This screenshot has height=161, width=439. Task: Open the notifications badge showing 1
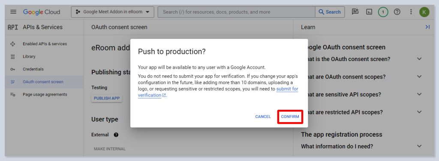383,12
